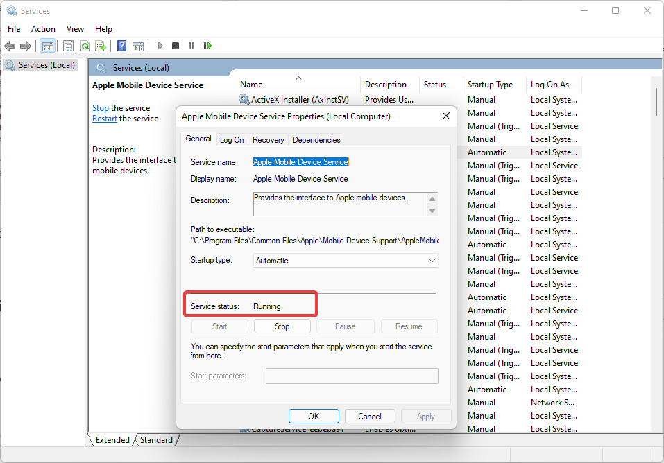The height and width of the screenshot is (463, 664).
Task: Open the Help menu
Action: coord(103,29)
